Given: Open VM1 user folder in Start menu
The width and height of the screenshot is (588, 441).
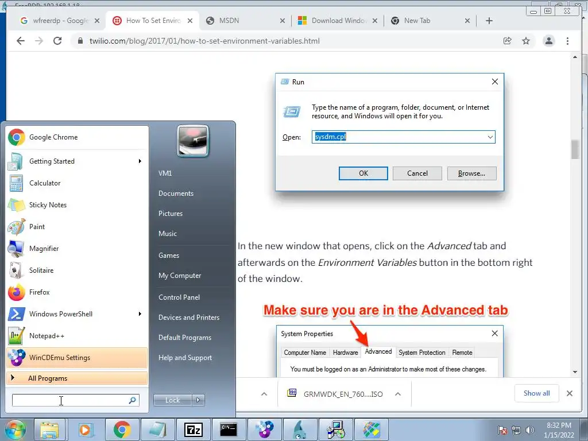Looking at the screenshot, I should coord(165,173).
